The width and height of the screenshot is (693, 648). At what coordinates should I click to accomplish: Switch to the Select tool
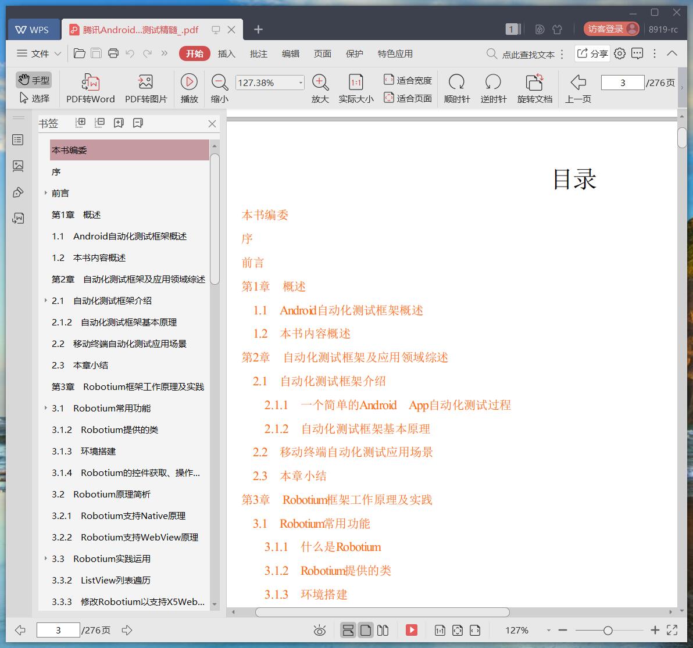(34, 98)
